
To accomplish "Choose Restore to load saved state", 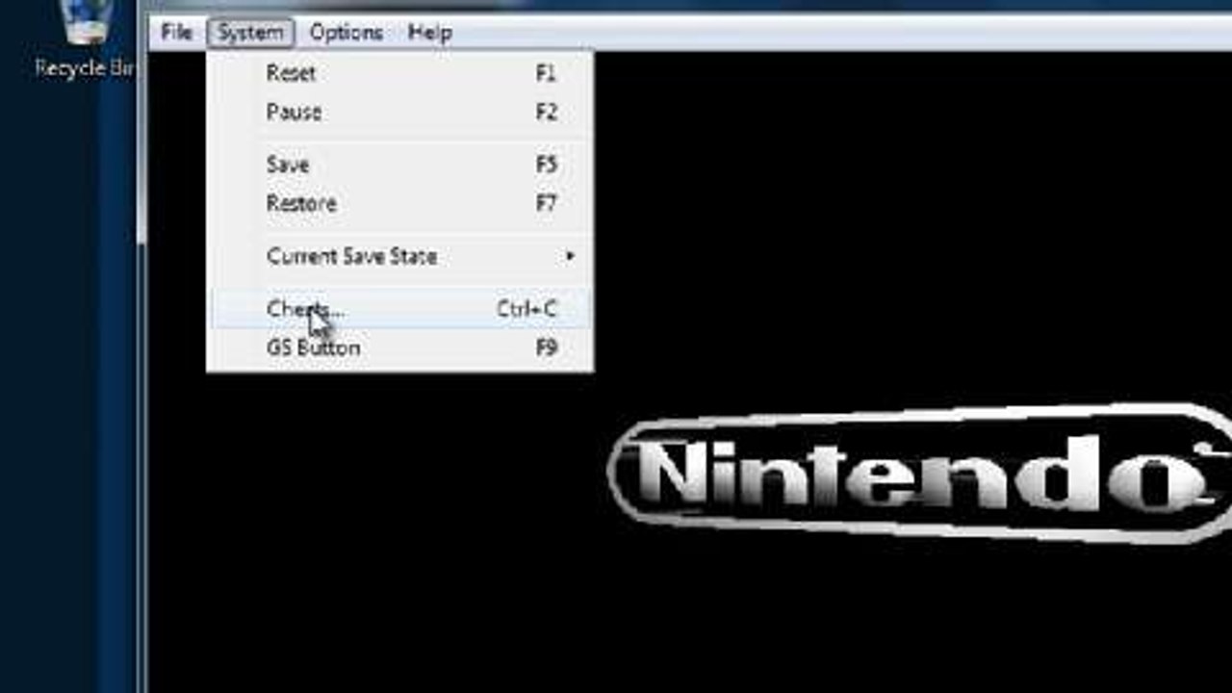I will pyautogui.click(x=400, y=204).
